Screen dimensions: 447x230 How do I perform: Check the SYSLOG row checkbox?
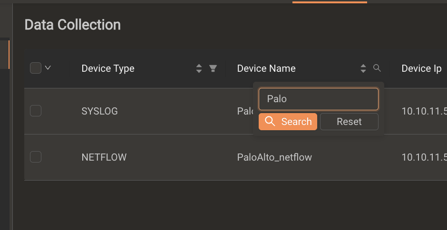point(36,111)
